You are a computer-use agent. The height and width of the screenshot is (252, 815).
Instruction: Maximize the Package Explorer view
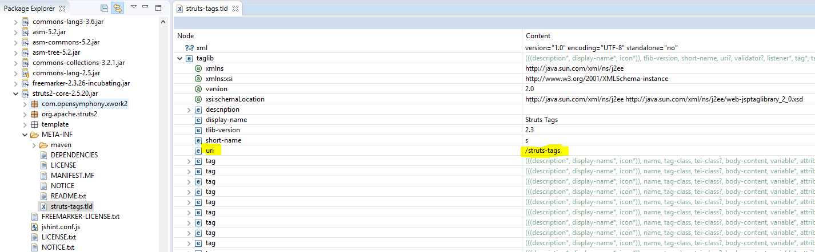[158, 8]
